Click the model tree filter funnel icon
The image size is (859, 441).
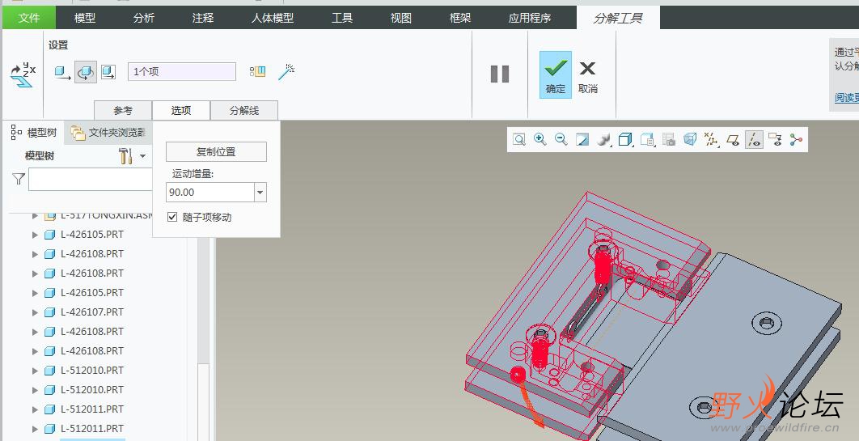(18, 179)
